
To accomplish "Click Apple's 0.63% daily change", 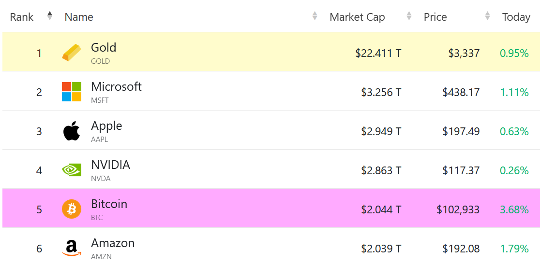I will click(514, 131).
